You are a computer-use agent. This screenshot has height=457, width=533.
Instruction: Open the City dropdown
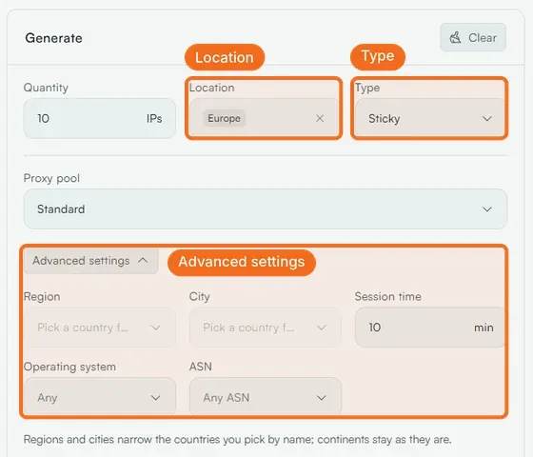266,328
